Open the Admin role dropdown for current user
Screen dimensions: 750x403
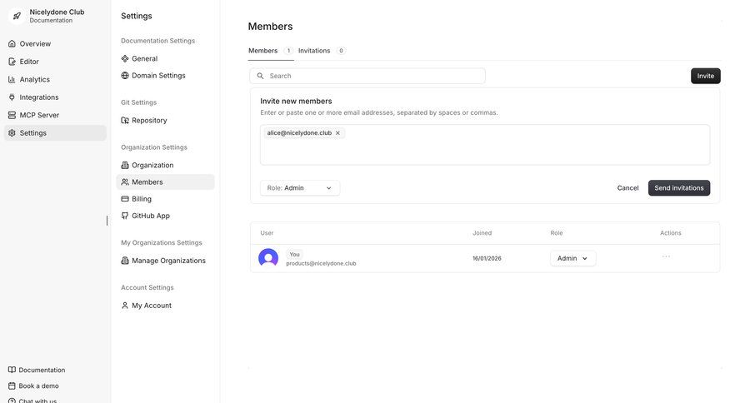(x=572, y=258)
